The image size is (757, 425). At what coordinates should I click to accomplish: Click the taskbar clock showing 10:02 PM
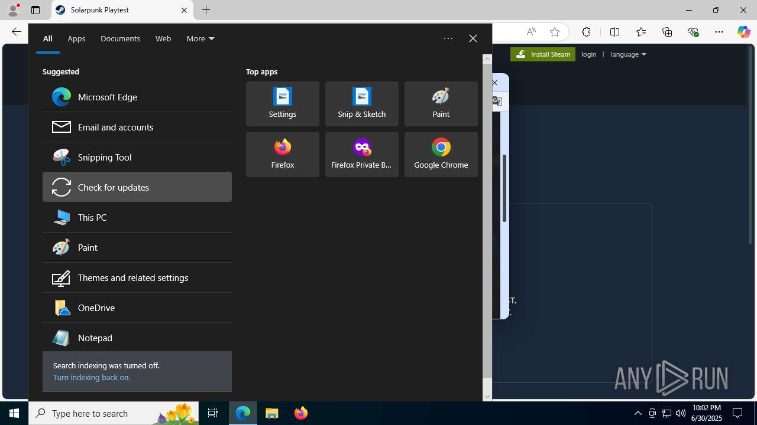click(707, 413)
